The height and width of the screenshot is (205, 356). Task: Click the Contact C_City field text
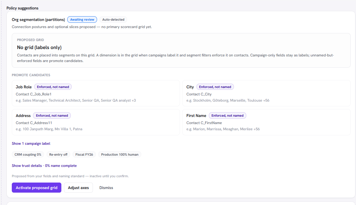[x=199, y=94]
